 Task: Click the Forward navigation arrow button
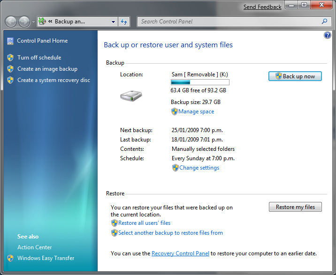[24, 22]
